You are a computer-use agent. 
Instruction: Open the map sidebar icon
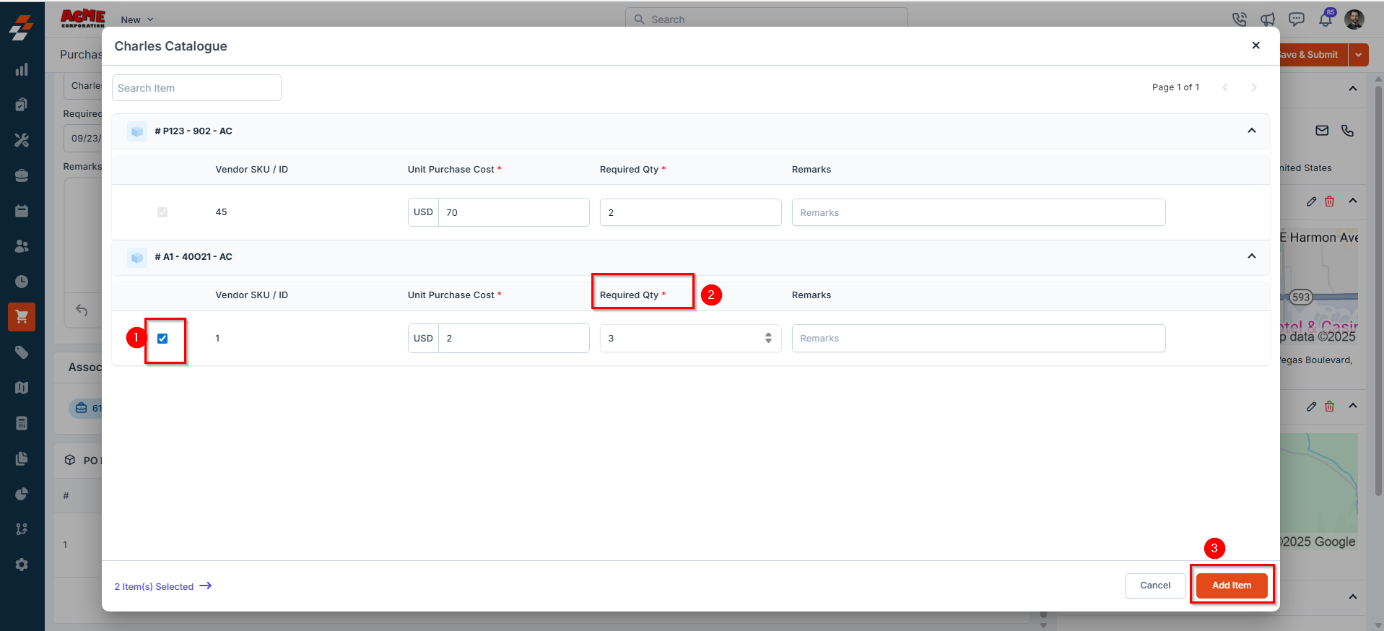click(x=22, y=388)
